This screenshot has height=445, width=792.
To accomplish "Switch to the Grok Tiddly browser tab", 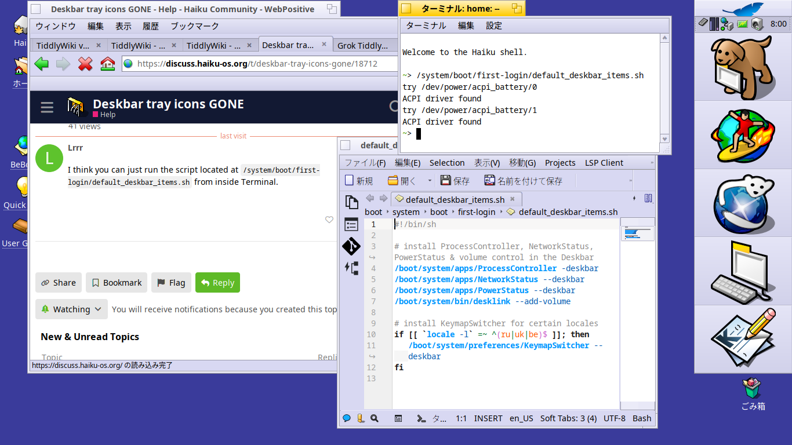I will pyautogui.click(x=362, y=45).
